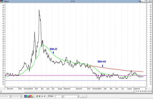
Task: Click the first small square camera-like icon
Action: point(42,96)
